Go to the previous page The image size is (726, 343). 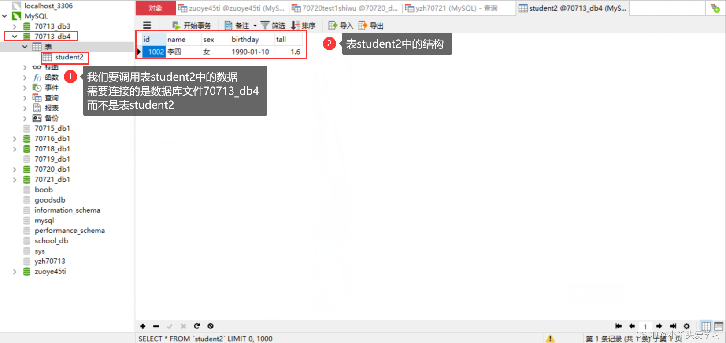(632, 326)
